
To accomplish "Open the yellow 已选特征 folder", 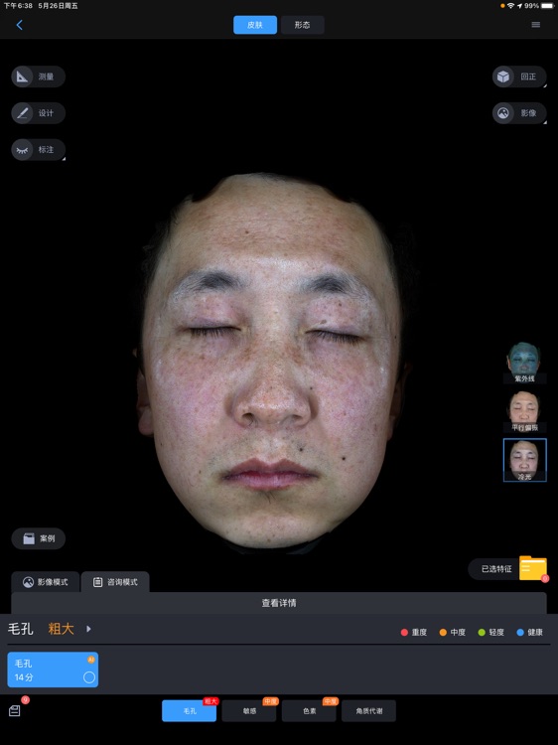I will [533, 568].
